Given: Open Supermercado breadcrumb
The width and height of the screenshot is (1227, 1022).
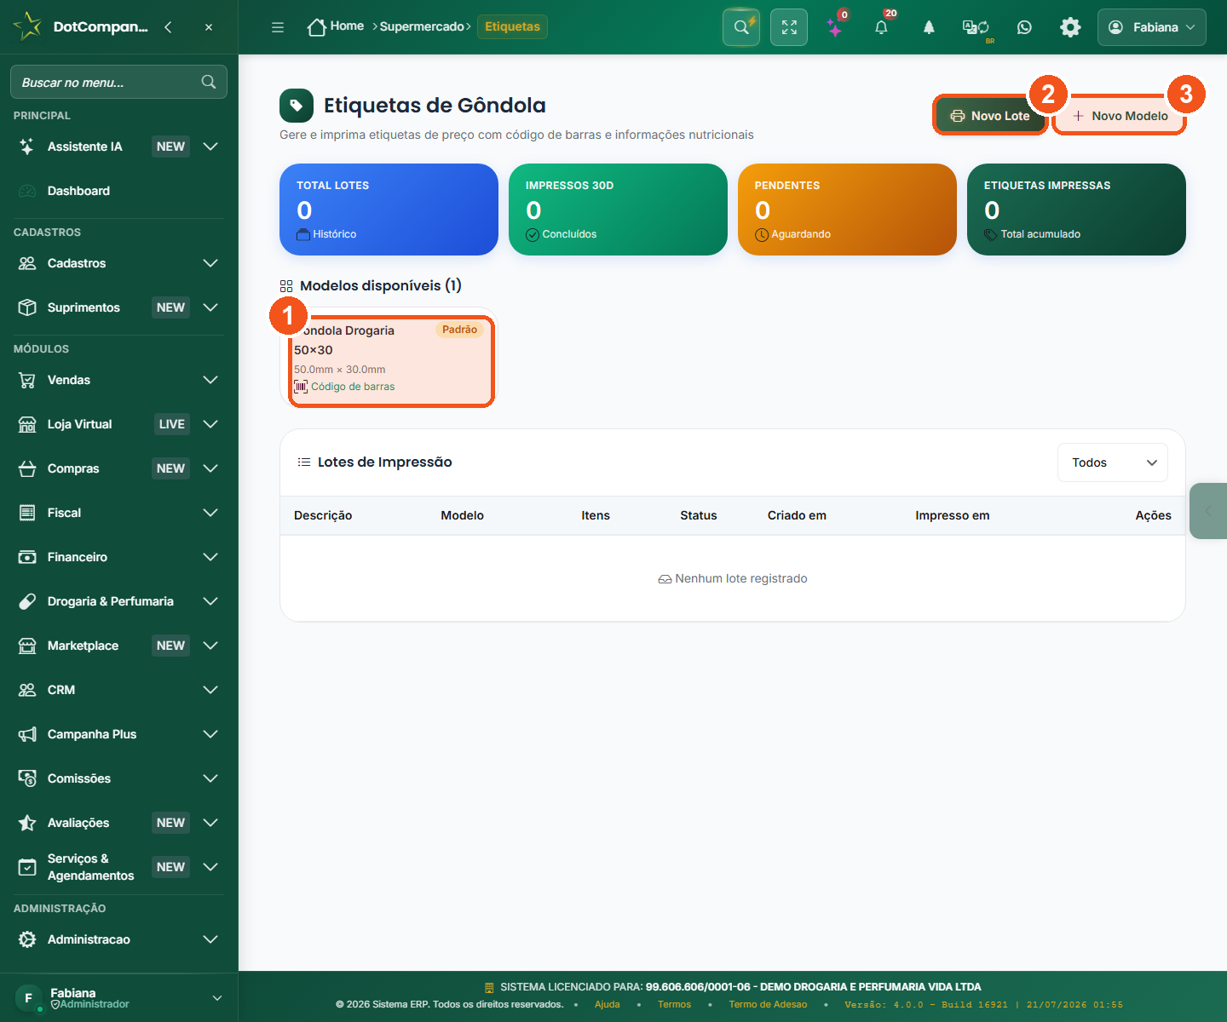Looking at the screenshot, I should (x=422, y=26).
